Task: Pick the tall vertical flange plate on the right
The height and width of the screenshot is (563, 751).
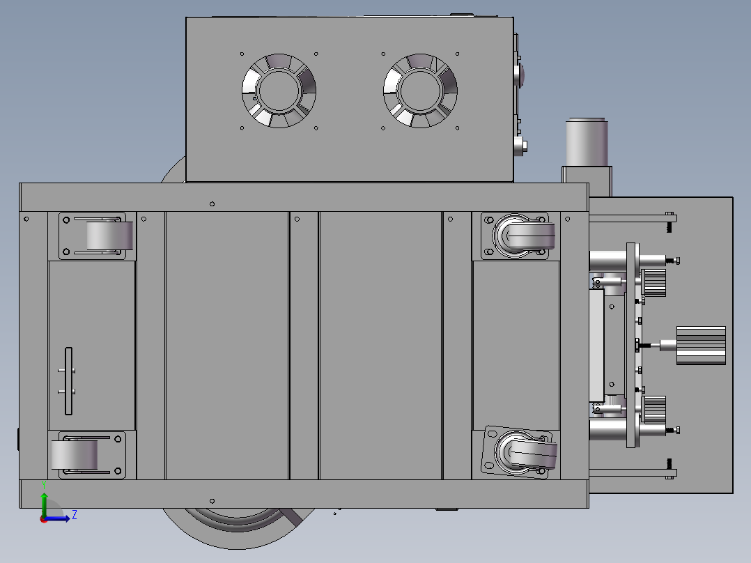Action: 631,346
